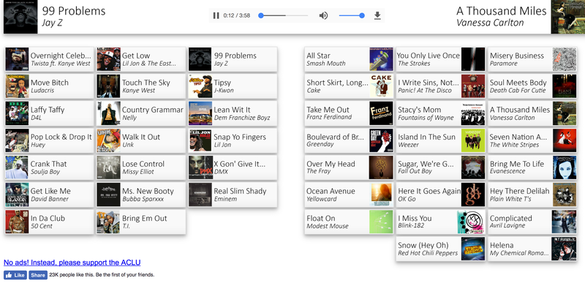This screenshot has height=297, width=585.
Task: Select Lose Control album art
Action: (108, 168)
